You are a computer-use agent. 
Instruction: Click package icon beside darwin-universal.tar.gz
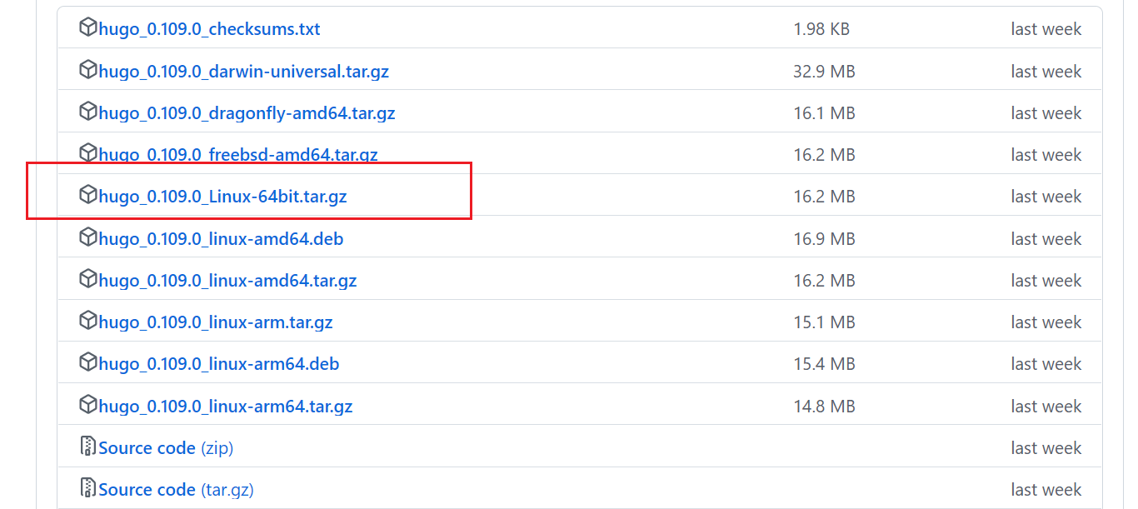coord(88,70)
